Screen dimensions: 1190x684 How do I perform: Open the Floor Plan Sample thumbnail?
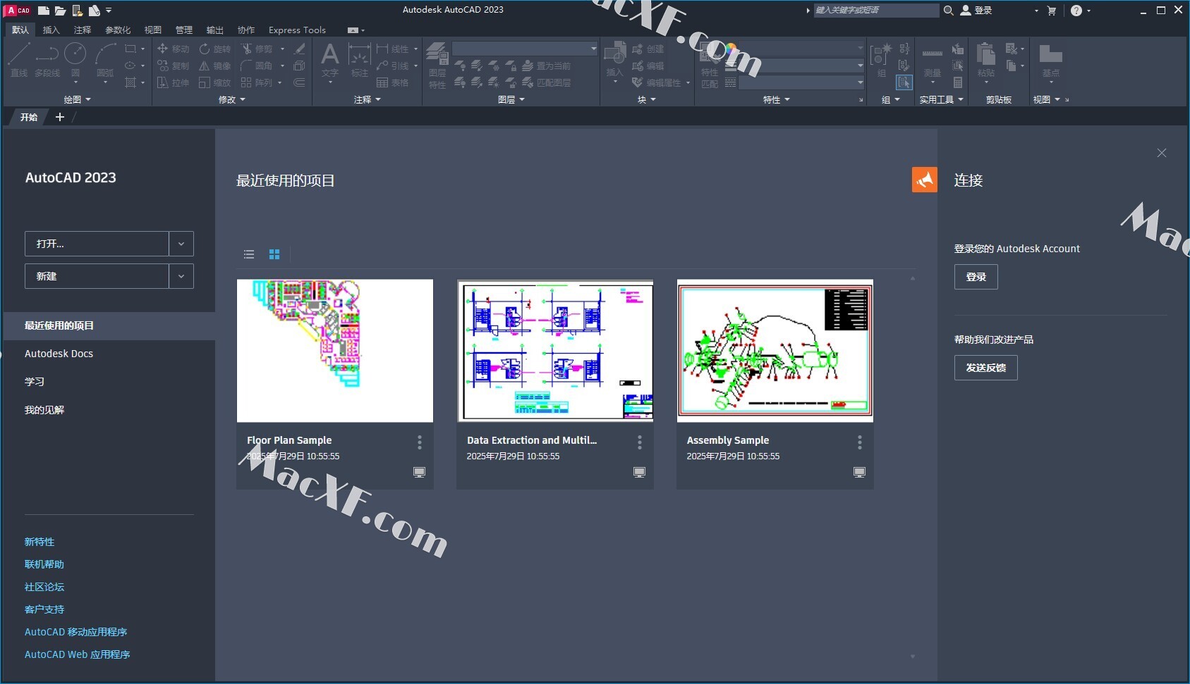tap(335, 351)
